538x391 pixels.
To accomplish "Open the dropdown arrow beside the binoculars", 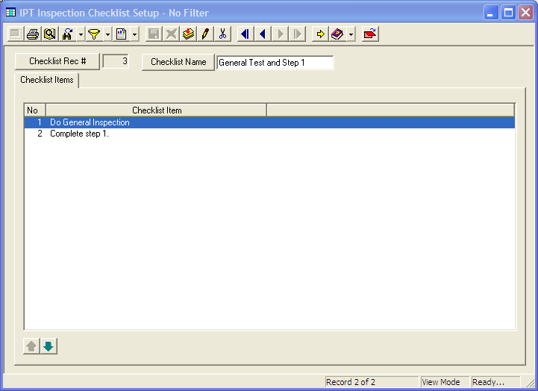I will point(81,34).
